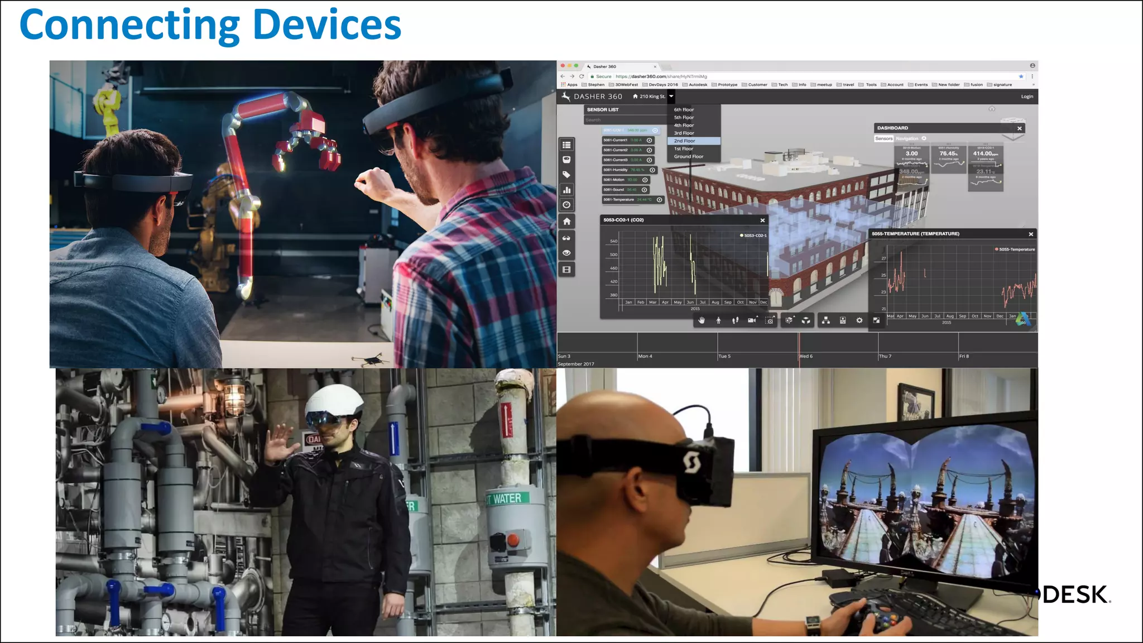Toggle the 5061-Temperature sensor circle button
1143x643 pixels.
click(x=660, y=200)
